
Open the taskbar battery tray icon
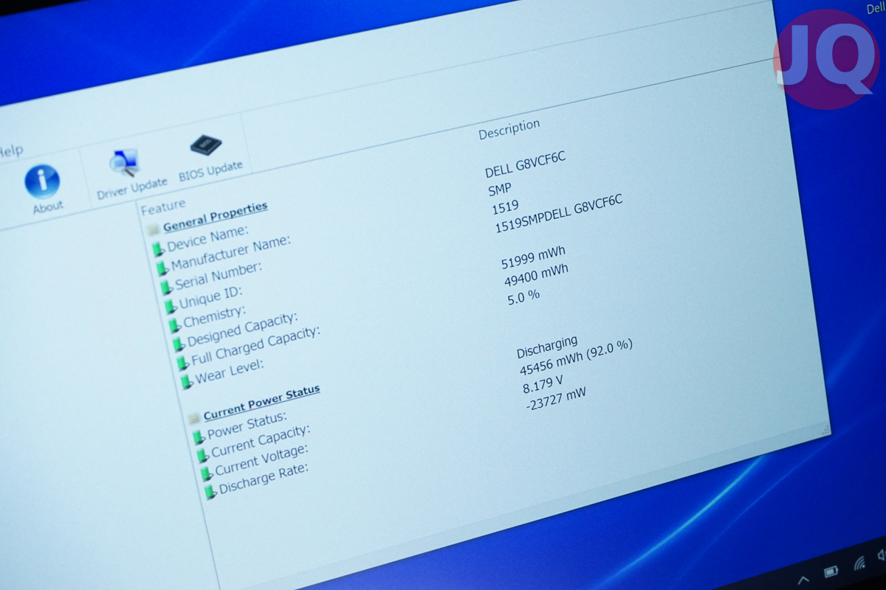tap(831, 571)
